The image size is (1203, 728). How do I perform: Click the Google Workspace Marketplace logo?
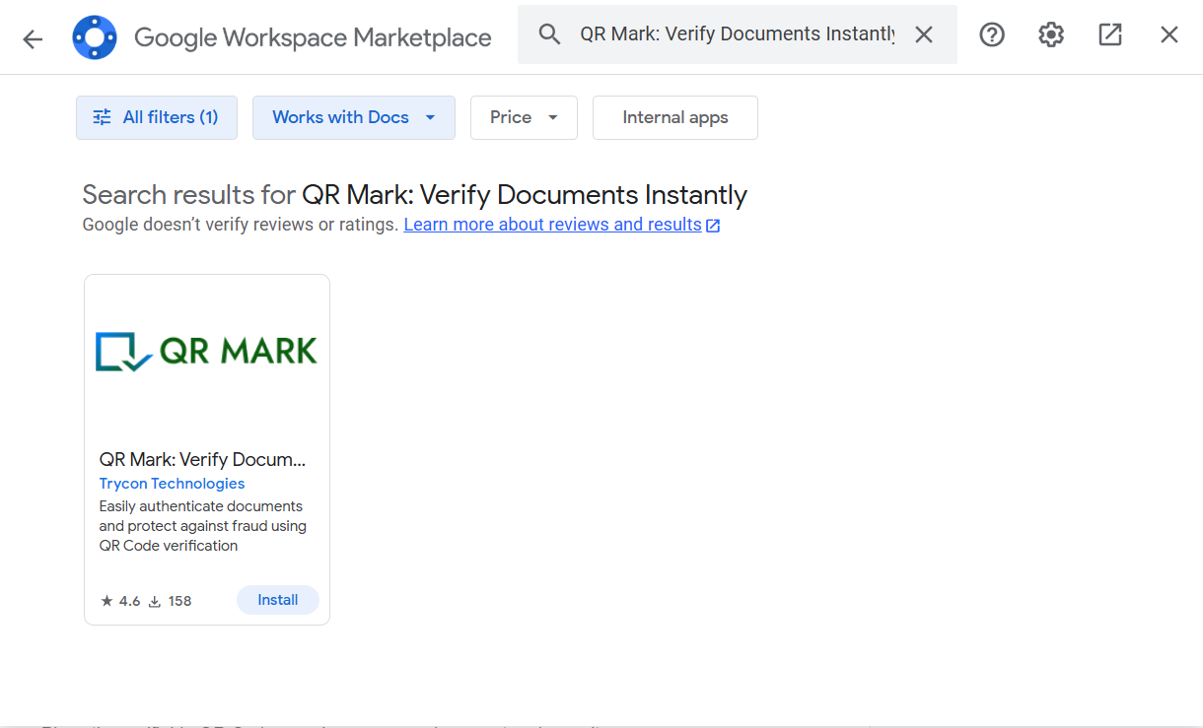coord(95,38)
